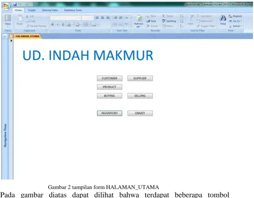Image resolution: width=254 pixels, height=198 pixels.
Task: Toggle italic formatting
Action: click(x=58, y=24)
